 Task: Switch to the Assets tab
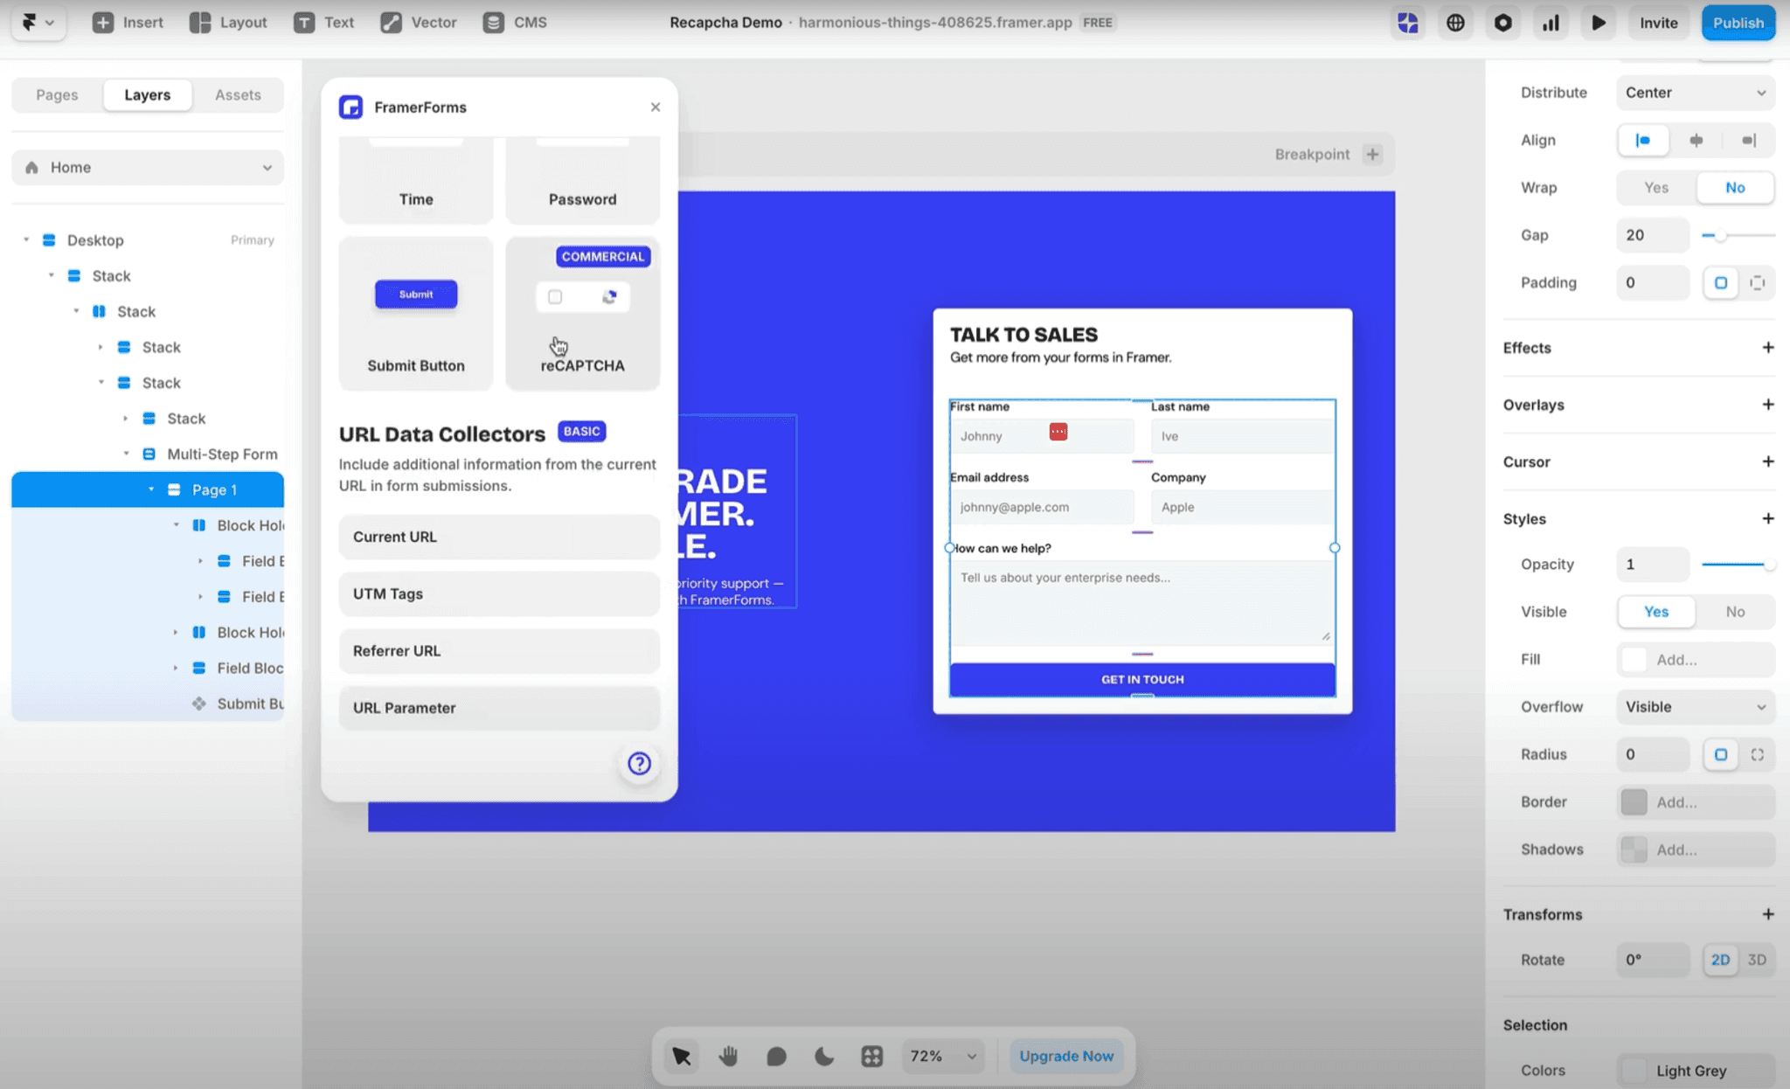(237, 94)
